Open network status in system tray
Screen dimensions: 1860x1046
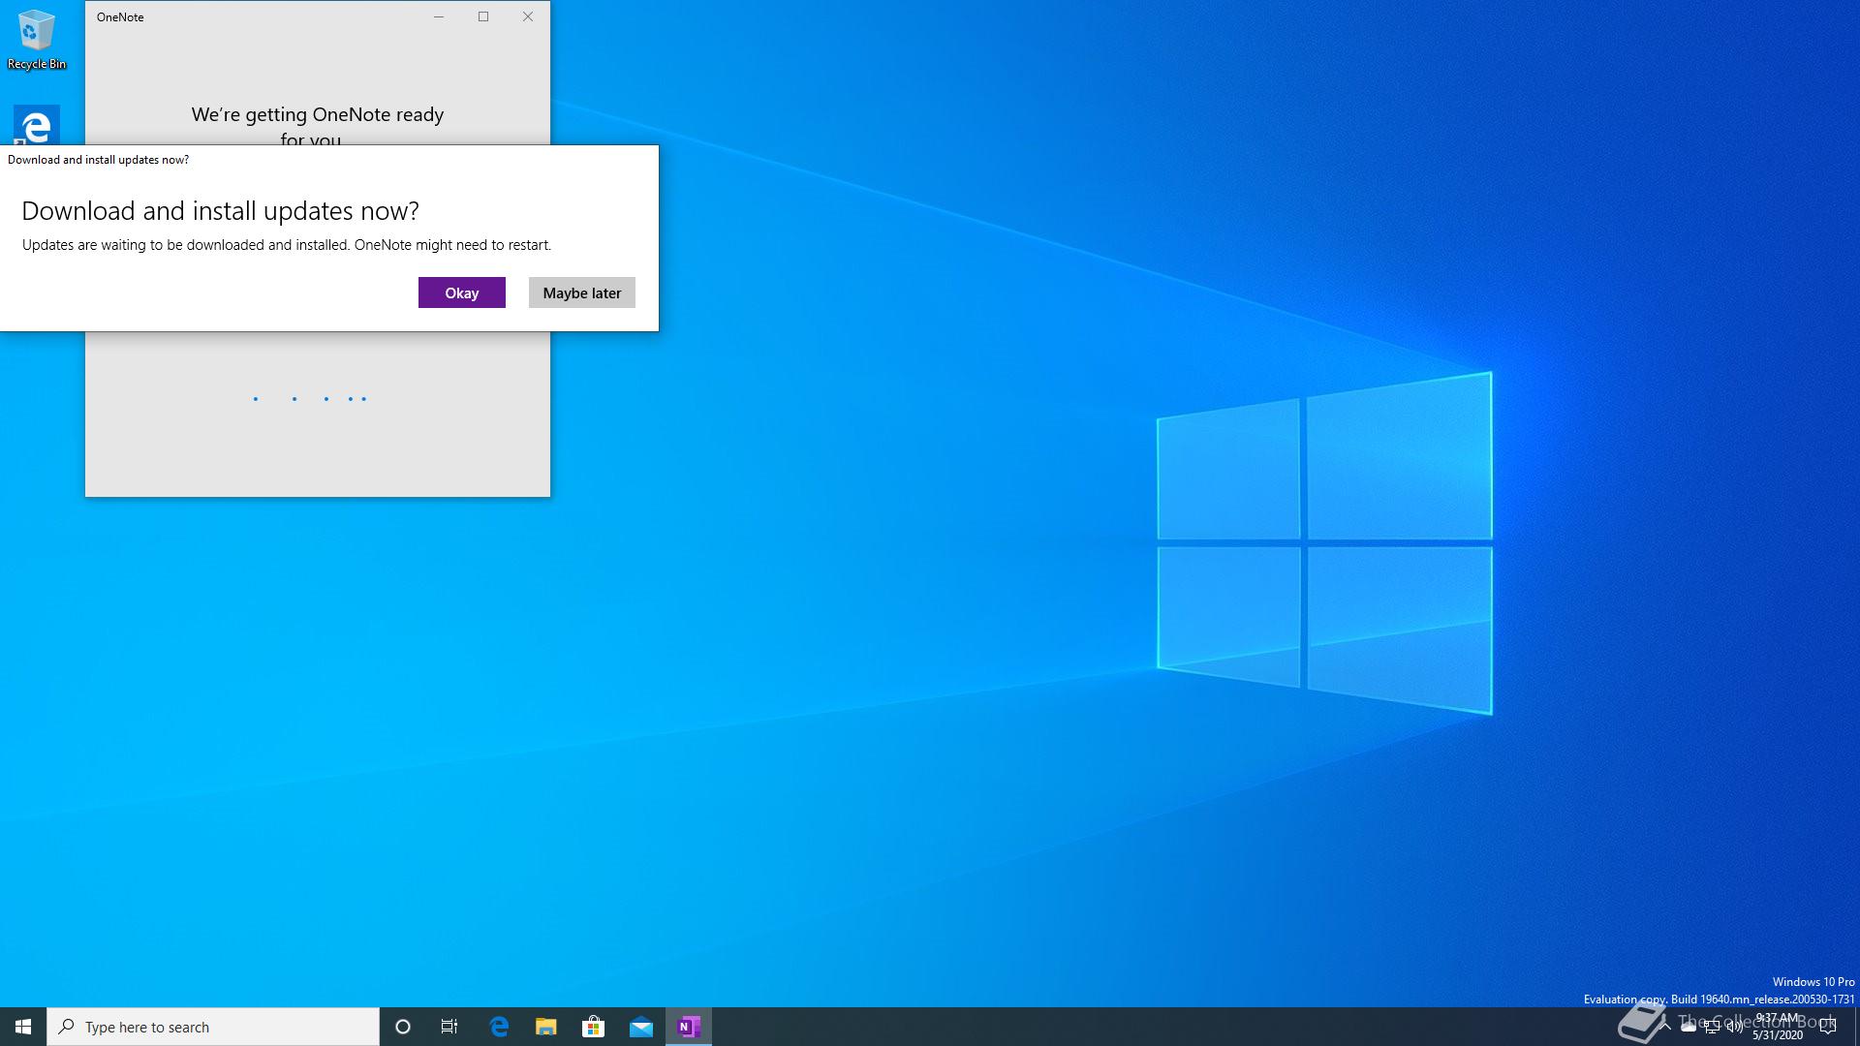coord(1712,1027)
